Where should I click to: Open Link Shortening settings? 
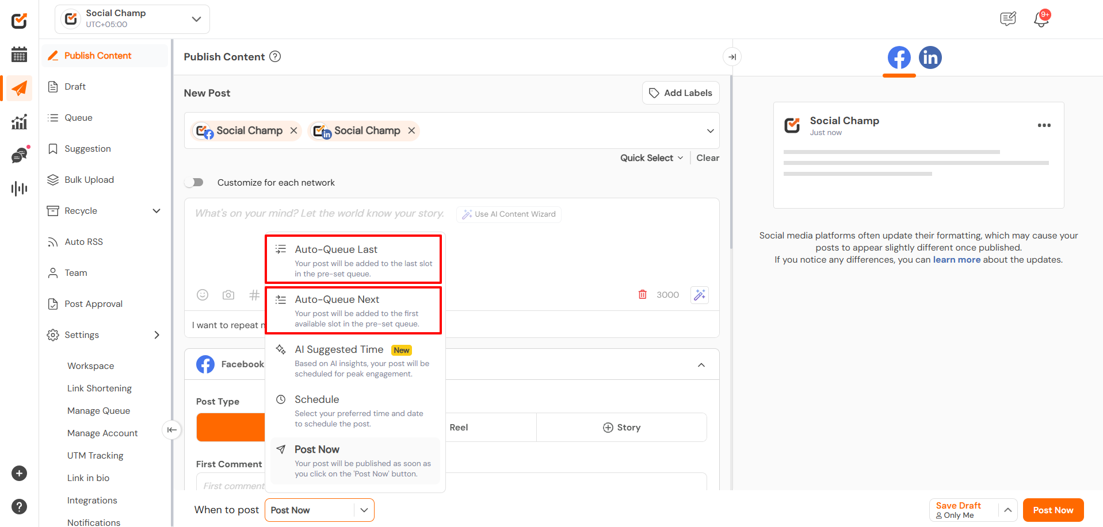click(100, 388)
